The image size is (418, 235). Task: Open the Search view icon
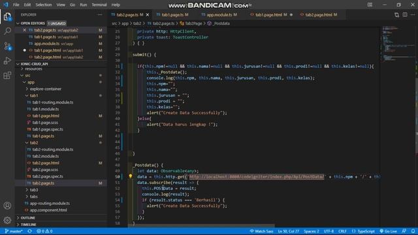pyautogui.click(x=7, y=31)
